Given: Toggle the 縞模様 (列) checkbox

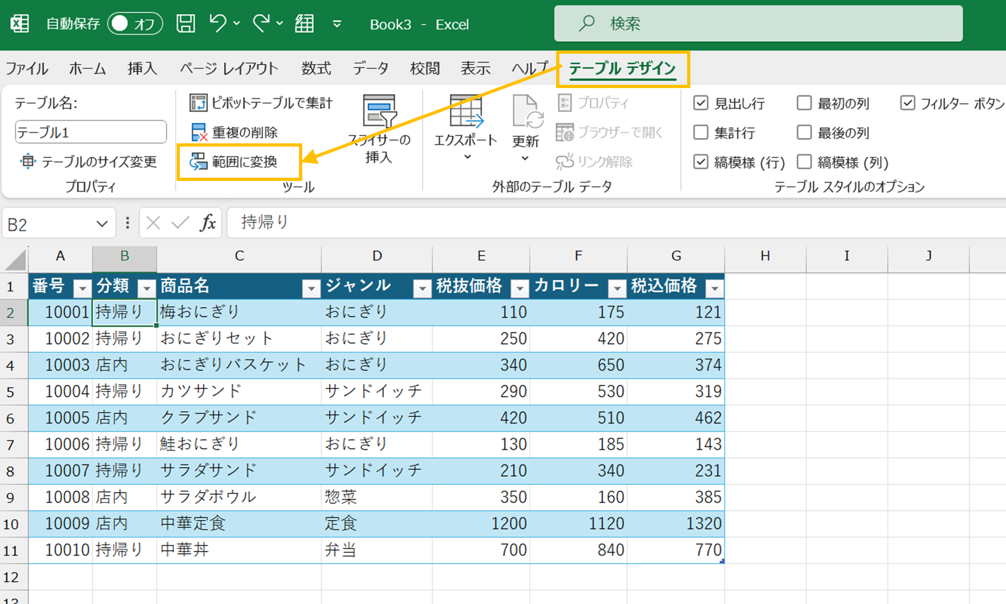Looking at the screenshot, I should pos(804,162).
